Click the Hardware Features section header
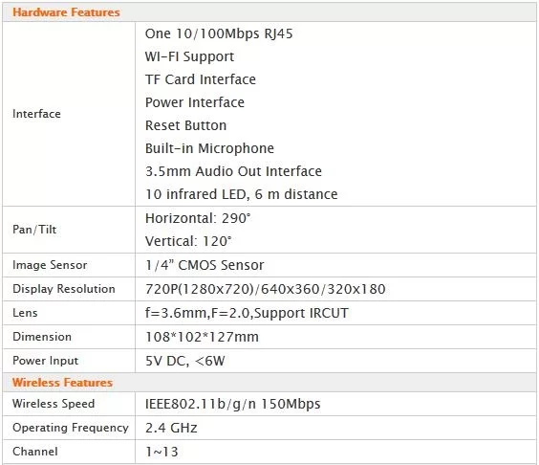Screen dimensions: 539x465 [x=66, y=12]
